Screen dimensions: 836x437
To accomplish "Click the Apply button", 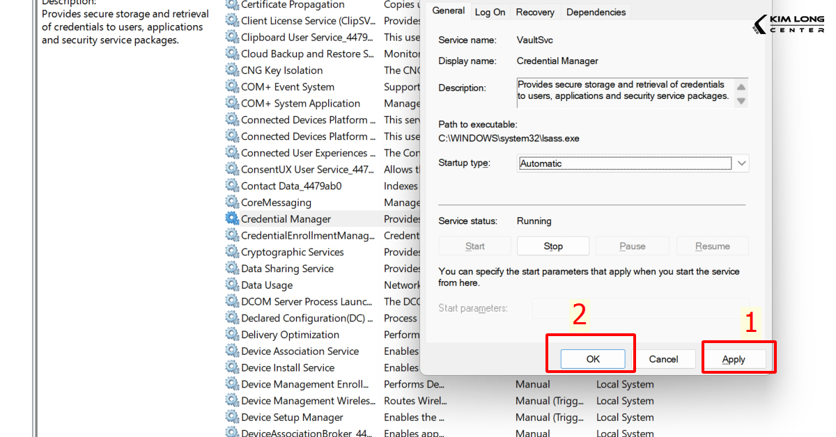I will click(x=733, y=359).
